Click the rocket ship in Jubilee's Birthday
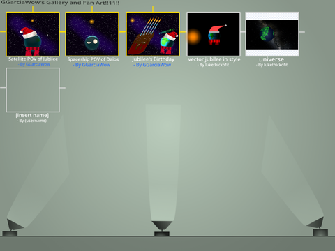Viewport: 335px width, 251px height. tap(144, 36)
